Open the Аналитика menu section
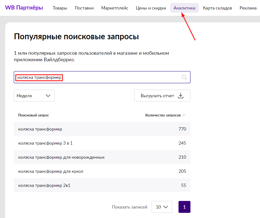 184,8
